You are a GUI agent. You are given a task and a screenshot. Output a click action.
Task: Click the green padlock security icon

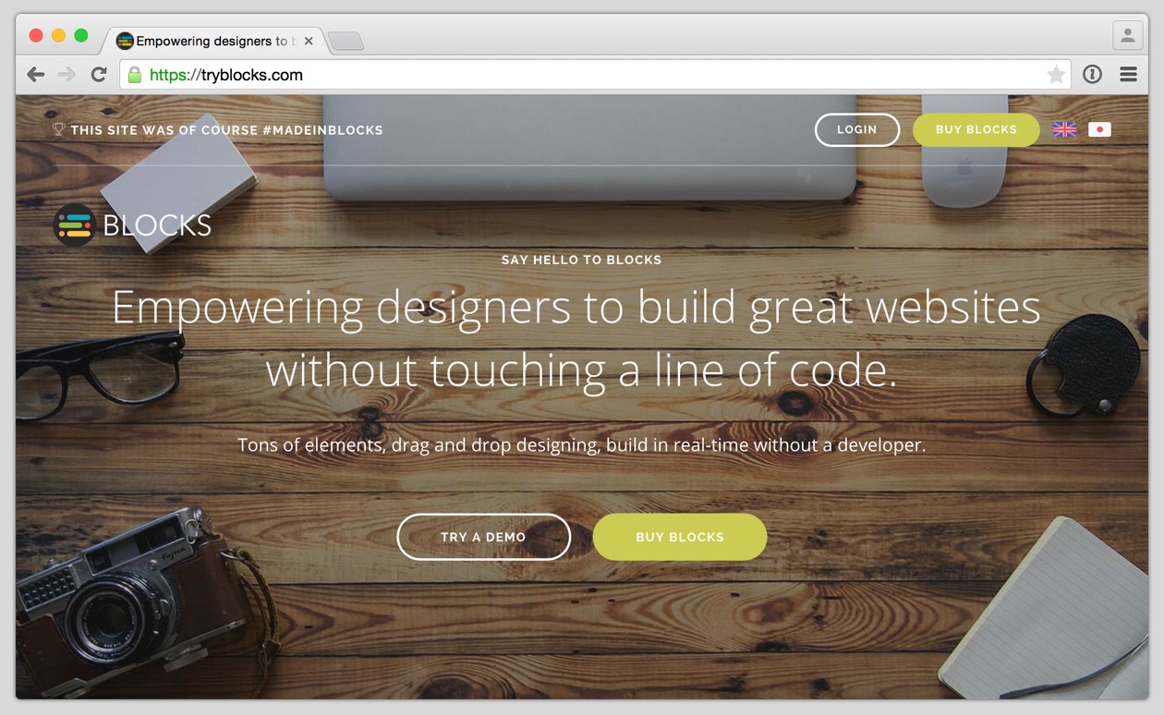(135, 75)
